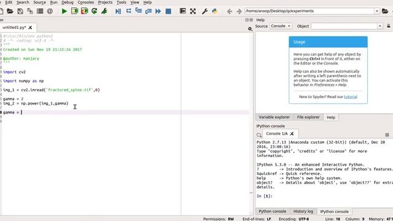Open the Run menu

pyautogui.click(x=53, y=2)
